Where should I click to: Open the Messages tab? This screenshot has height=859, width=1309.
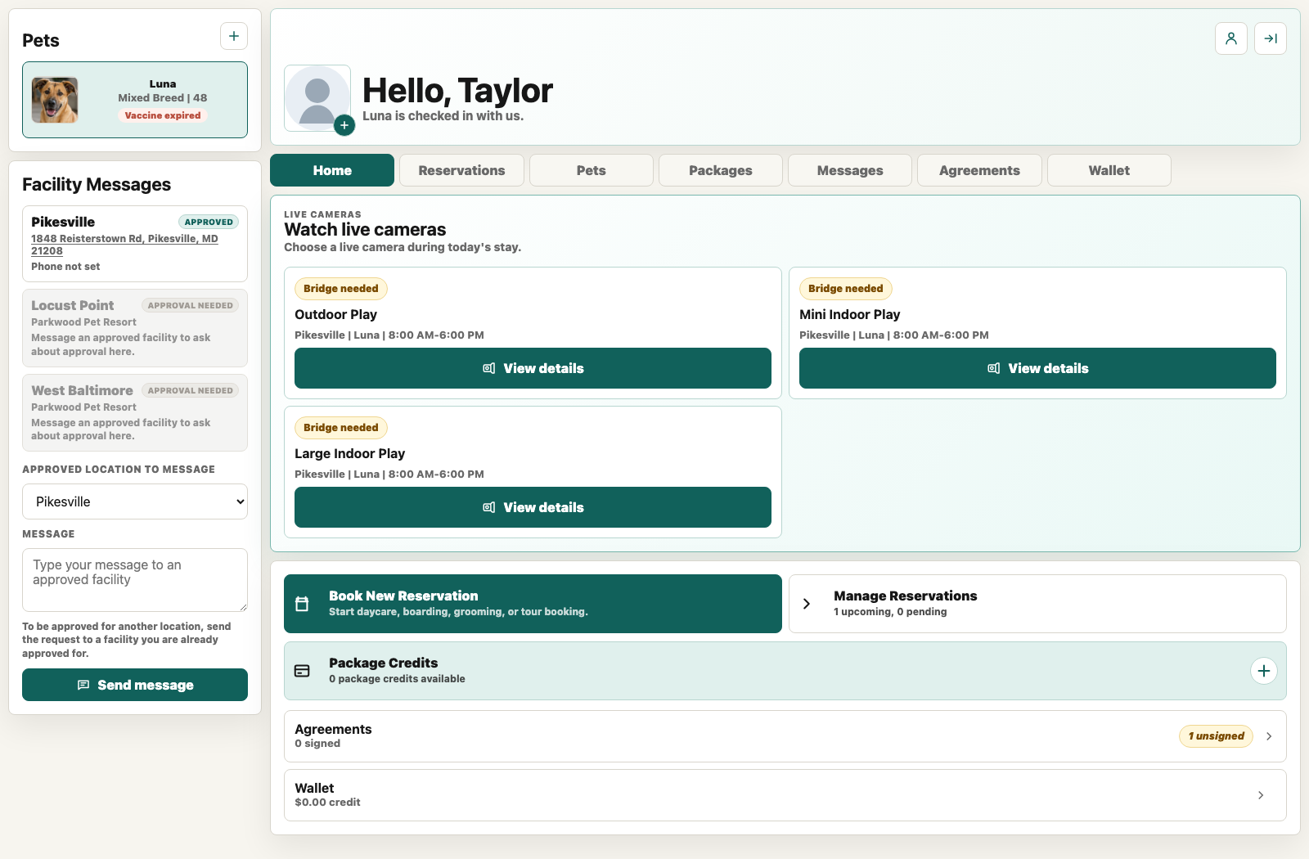[x=850, y=170]
